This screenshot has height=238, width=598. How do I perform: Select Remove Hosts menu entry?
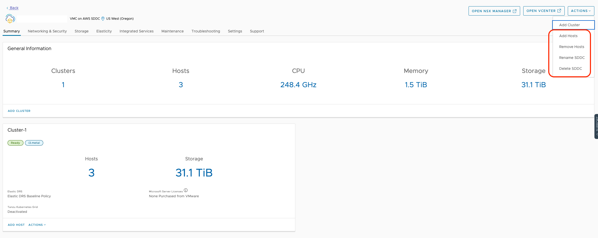pos(571,47)
